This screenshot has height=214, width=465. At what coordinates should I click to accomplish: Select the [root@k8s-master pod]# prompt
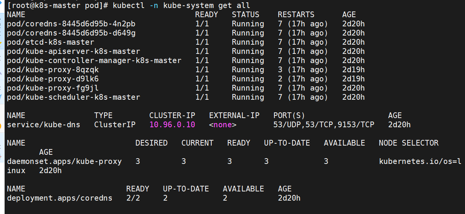(x=58, y=5)
